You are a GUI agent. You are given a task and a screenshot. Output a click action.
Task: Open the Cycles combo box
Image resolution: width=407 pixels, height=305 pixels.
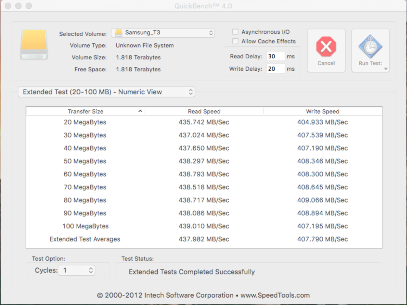(x=77, y=270)
